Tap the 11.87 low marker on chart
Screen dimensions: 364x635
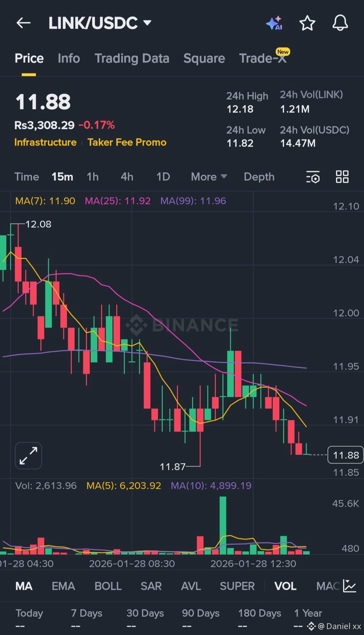[x=173, y=467]
